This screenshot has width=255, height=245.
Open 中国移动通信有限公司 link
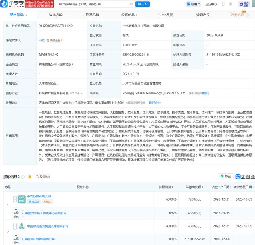pos(40,239)
